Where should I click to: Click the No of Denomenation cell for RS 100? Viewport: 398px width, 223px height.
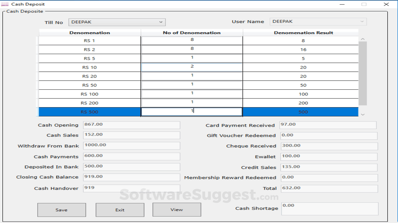[x=191, y=94]
